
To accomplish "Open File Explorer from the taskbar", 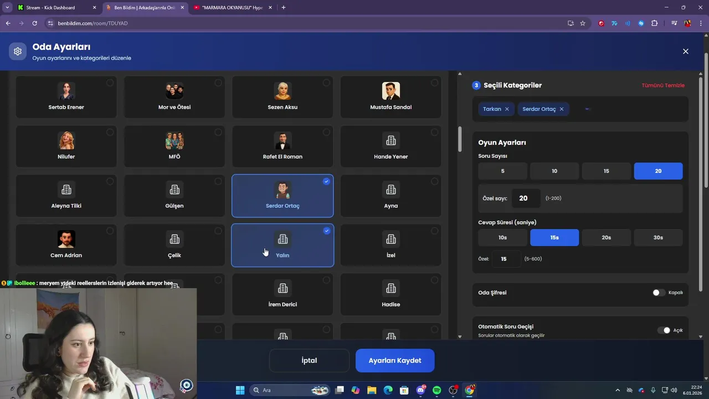I will pyautogui.click(x=372, y=390).
